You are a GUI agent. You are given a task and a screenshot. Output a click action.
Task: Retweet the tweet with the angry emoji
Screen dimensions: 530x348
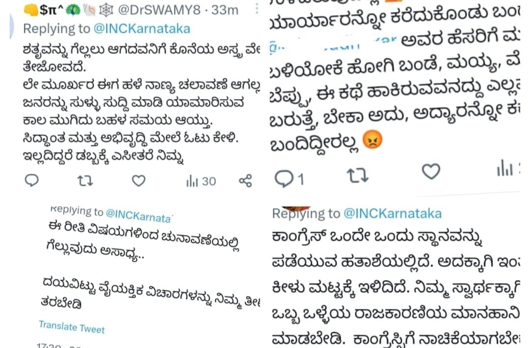358,175
